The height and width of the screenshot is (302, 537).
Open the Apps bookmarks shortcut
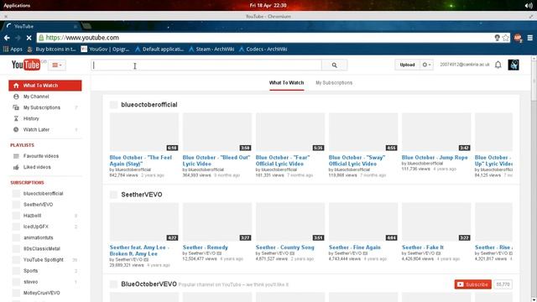(13, 49)
